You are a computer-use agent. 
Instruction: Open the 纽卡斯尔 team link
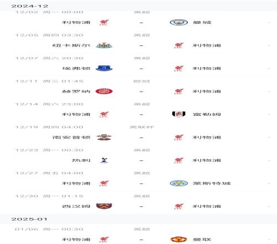click(x=71, y=45)
